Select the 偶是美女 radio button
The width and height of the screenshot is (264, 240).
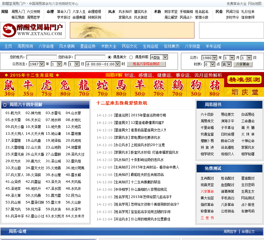coord(109,57)
